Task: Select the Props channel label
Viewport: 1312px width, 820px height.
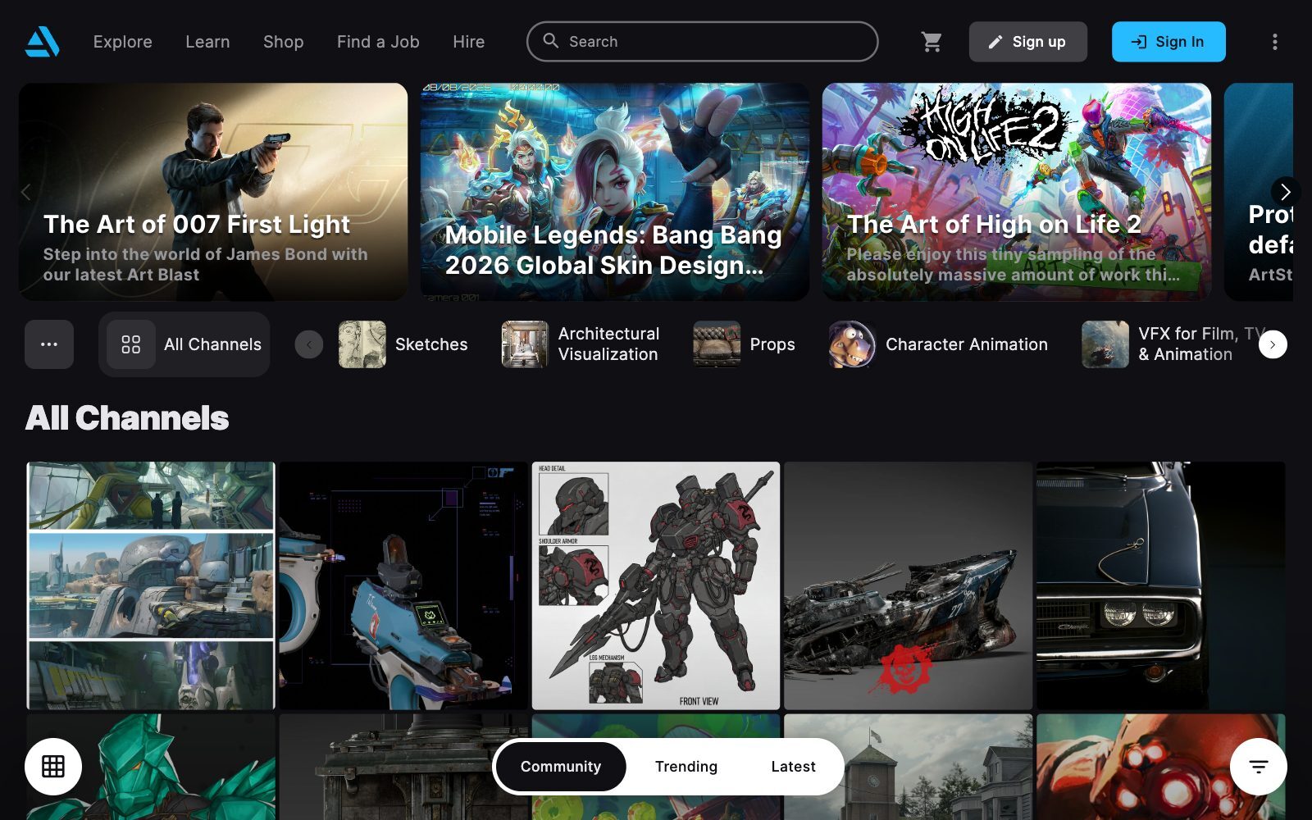Action: click(772, 344)
